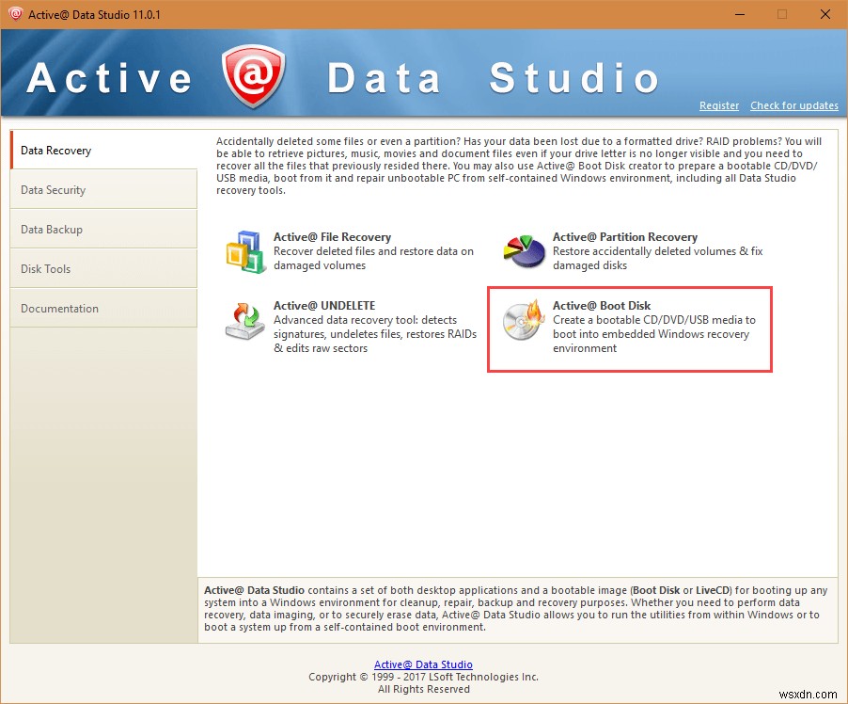Follow the Active@ Data Studio copyright link
This screenshot has width=848, height=704.
423,664
